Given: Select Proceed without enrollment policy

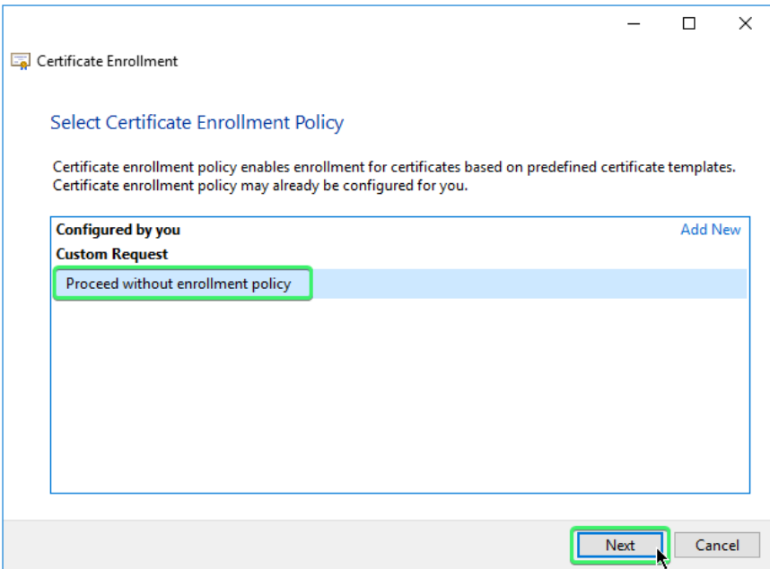Looking at the screenshot, I should (x=400, y=284).
